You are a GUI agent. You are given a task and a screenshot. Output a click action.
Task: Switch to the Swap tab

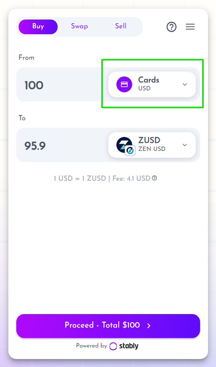79,26
